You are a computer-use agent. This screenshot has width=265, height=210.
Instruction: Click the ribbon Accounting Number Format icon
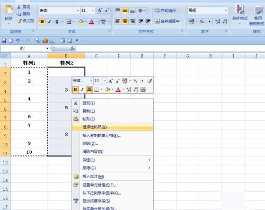[191, 22]
